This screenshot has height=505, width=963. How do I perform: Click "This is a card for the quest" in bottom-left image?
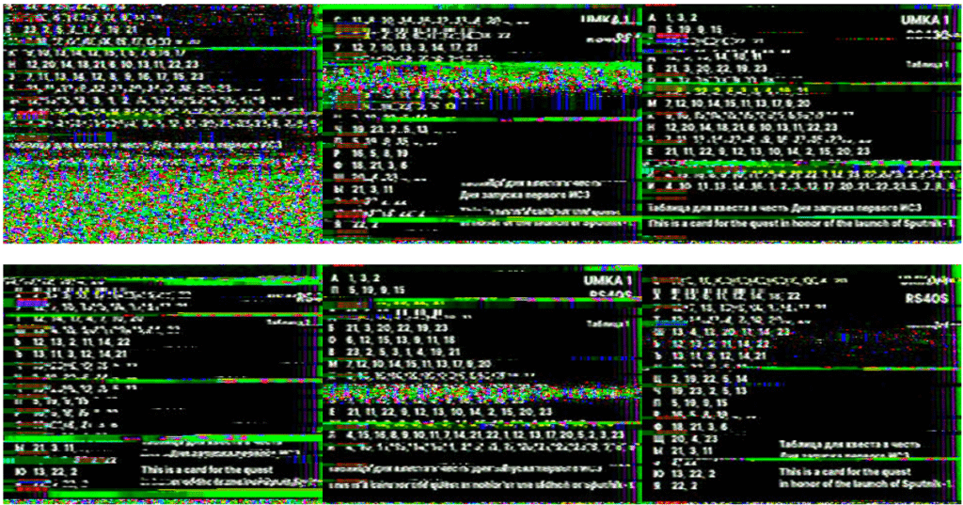tap(207, 469)
